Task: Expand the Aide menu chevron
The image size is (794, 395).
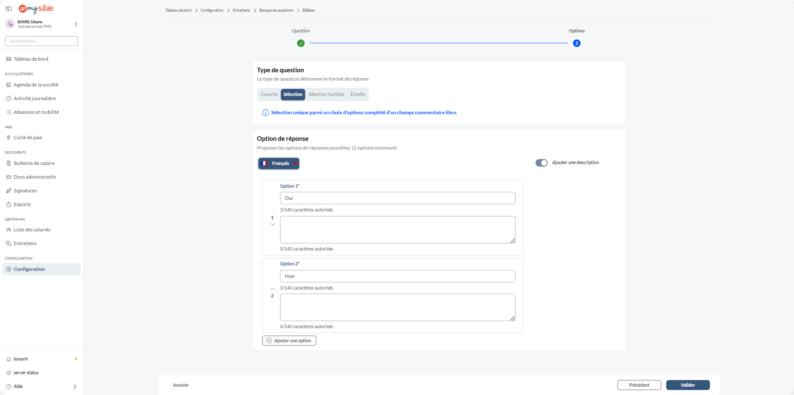Action: [x=75, y=386]
